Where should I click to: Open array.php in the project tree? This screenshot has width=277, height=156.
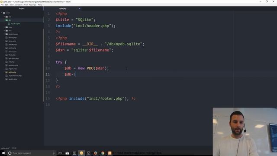pyautogui.click(x=12, y=41)
